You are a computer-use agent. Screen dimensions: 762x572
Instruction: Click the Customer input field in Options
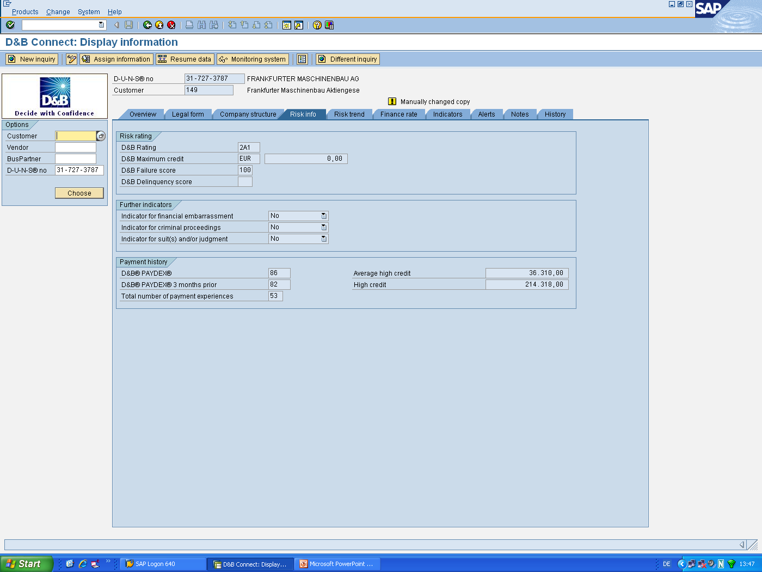[76, 136]
